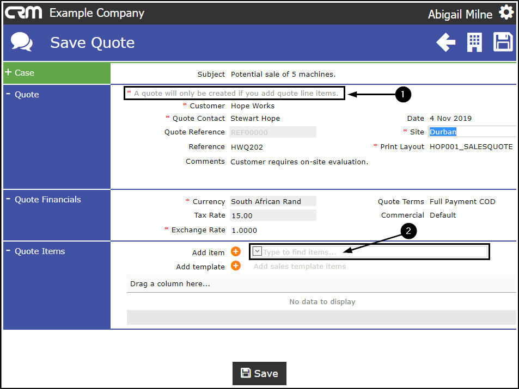Click the Commercial value Default

pyautogui.click(x=443, y=215)
